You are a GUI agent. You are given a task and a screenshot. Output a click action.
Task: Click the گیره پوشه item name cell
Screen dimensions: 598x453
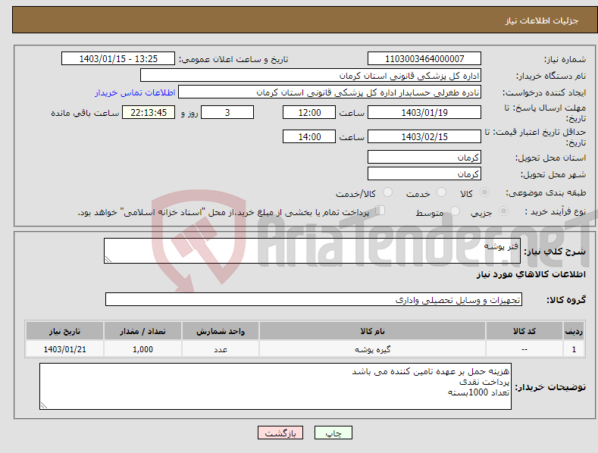point(372,349)
